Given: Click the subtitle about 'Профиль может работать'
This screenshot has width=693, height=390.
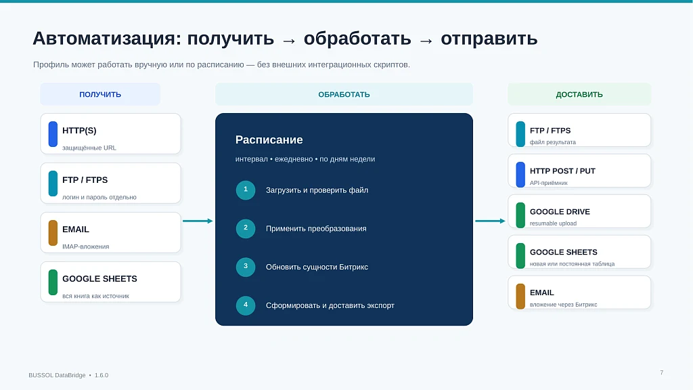Looking at the screenshot, I should (x=221, y=64).
